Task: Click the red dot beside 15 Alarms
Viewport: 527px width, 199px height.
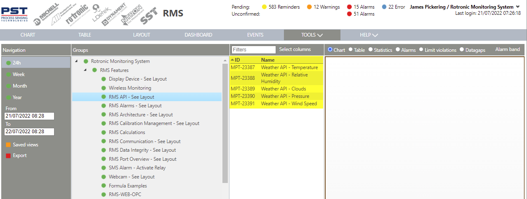Action: click(x=349, y=7)
